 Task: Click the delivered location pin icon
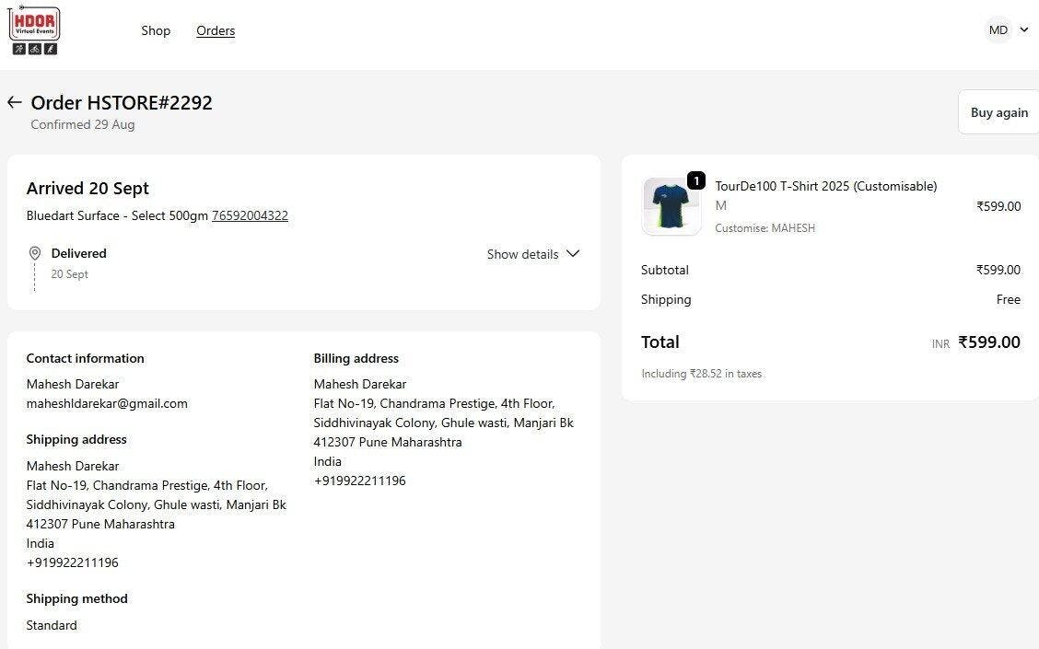(x=35, y=253)
